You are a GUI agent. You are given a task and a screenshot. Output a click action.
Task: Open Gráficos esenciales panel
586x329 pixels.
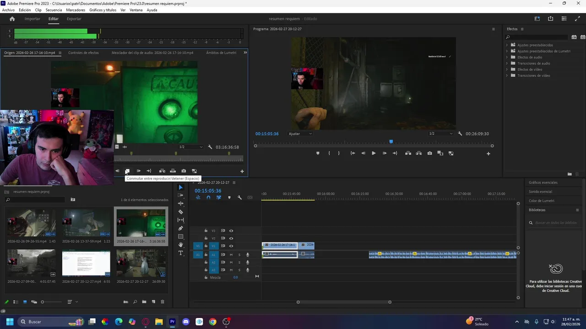[x=543, y=182]
